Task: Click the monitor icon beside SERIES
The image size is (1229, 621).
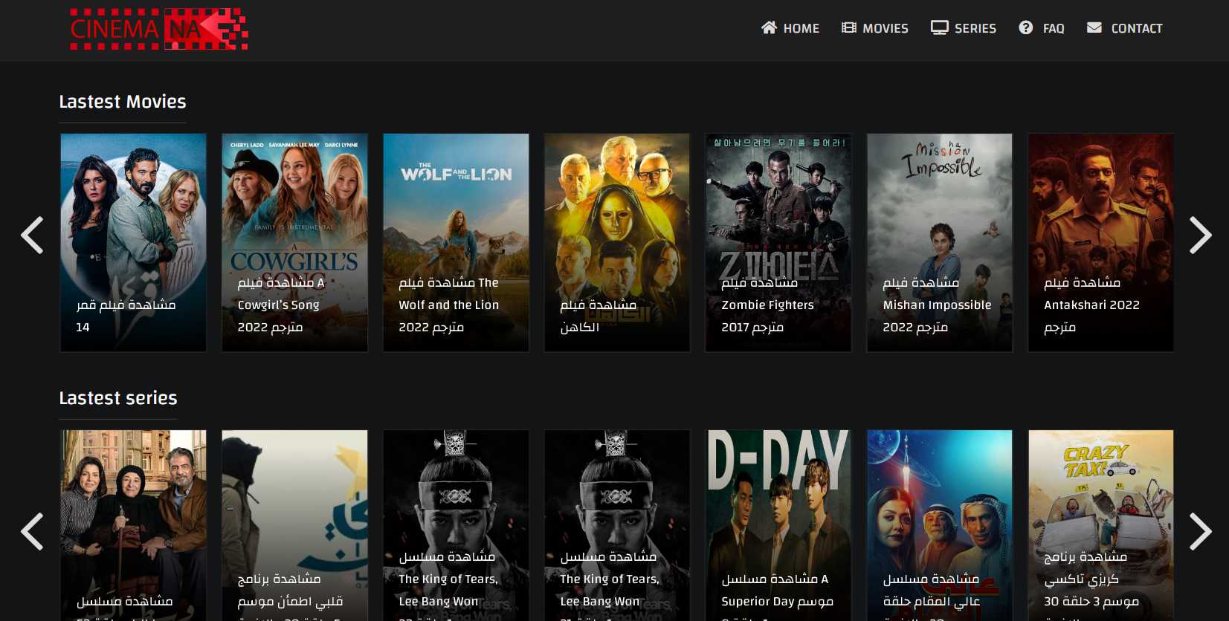Action: click(939, 27)
